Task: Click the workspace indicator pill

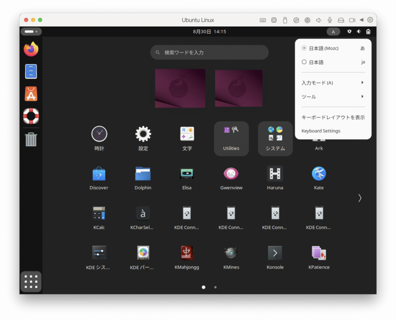Action: [x=31, y=32]
